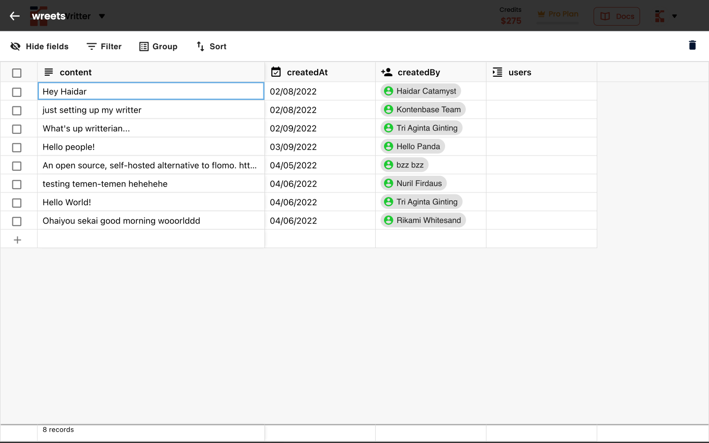Image resolution: width=709 pixels, height=443 pixels.
Task: Select 'Ohaiyou sekai good morning' cell
Action: click(151, 221)
